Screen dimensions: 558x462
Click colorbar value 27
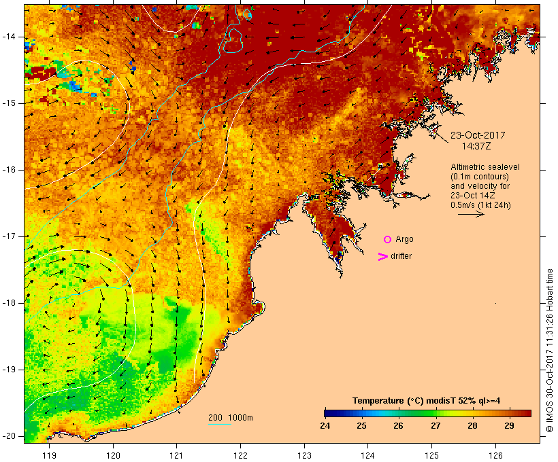[436, 426]
